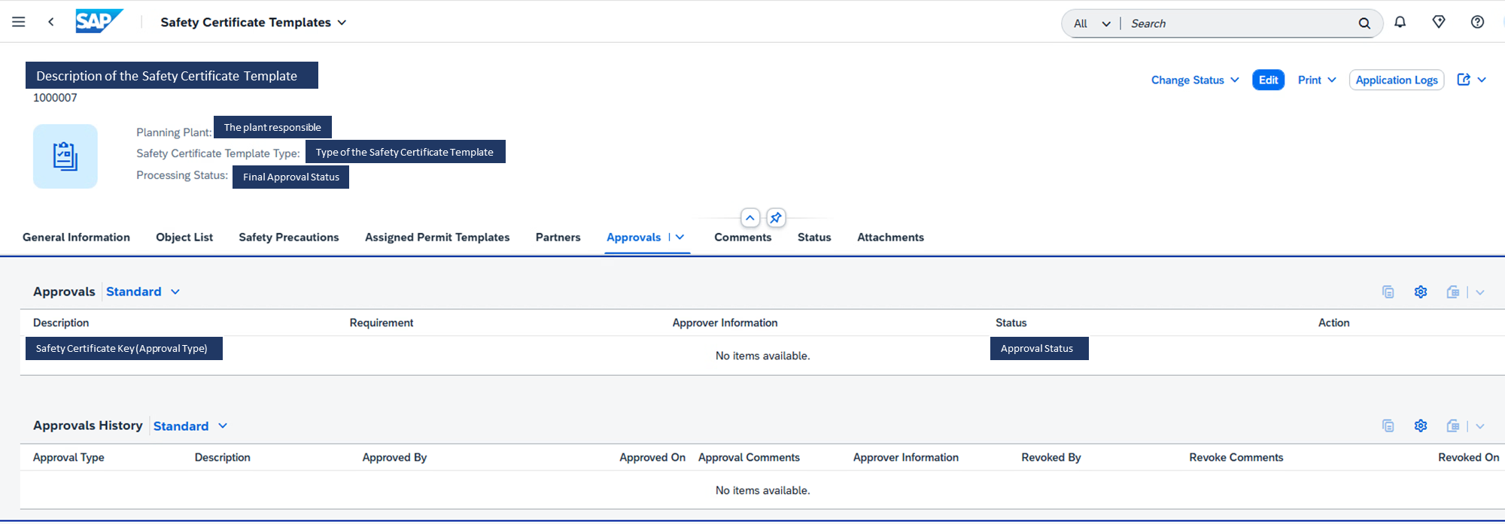Screen dimensions: 1505x524
Task: Open notifications bell icon
Action: click(1400, 23)
